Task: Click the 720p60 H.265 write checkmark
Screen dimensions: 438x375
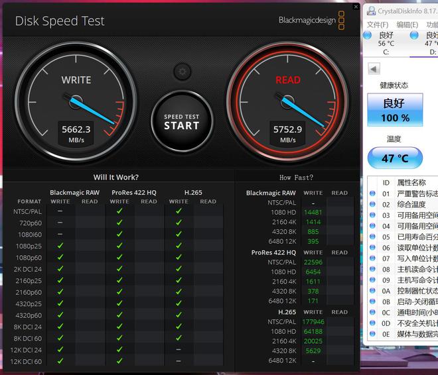Action: [179, 223]
